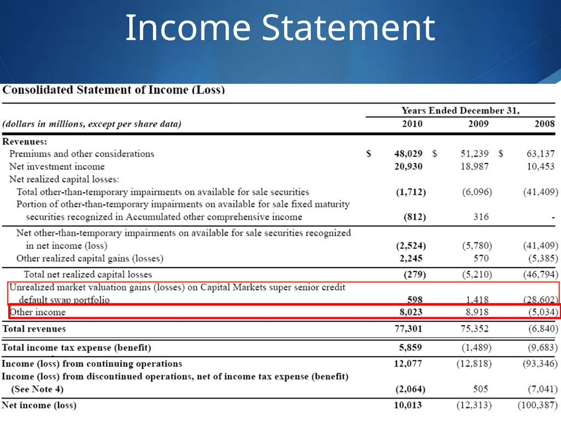Select 'Net investment income' label
This screenshot has width=561, height=421.
click(57, 167)
